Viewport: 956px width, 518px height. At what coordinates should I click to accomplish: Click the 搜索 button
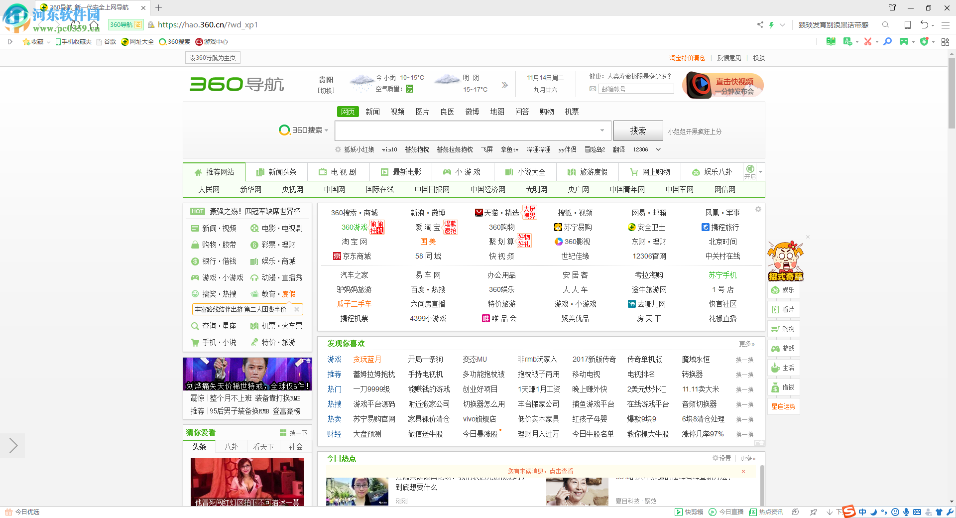click(x=638, y=130)
